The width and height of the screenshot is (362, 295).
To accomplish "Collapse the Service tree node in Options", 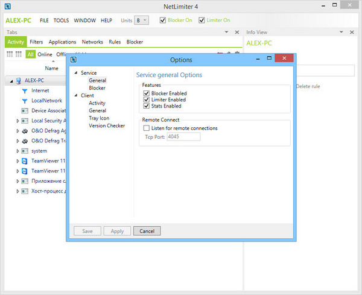I will 75,73.
